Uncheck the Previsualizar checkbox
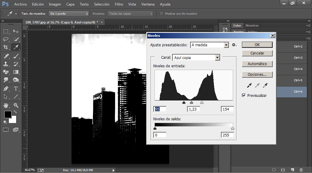 (244, 95)
